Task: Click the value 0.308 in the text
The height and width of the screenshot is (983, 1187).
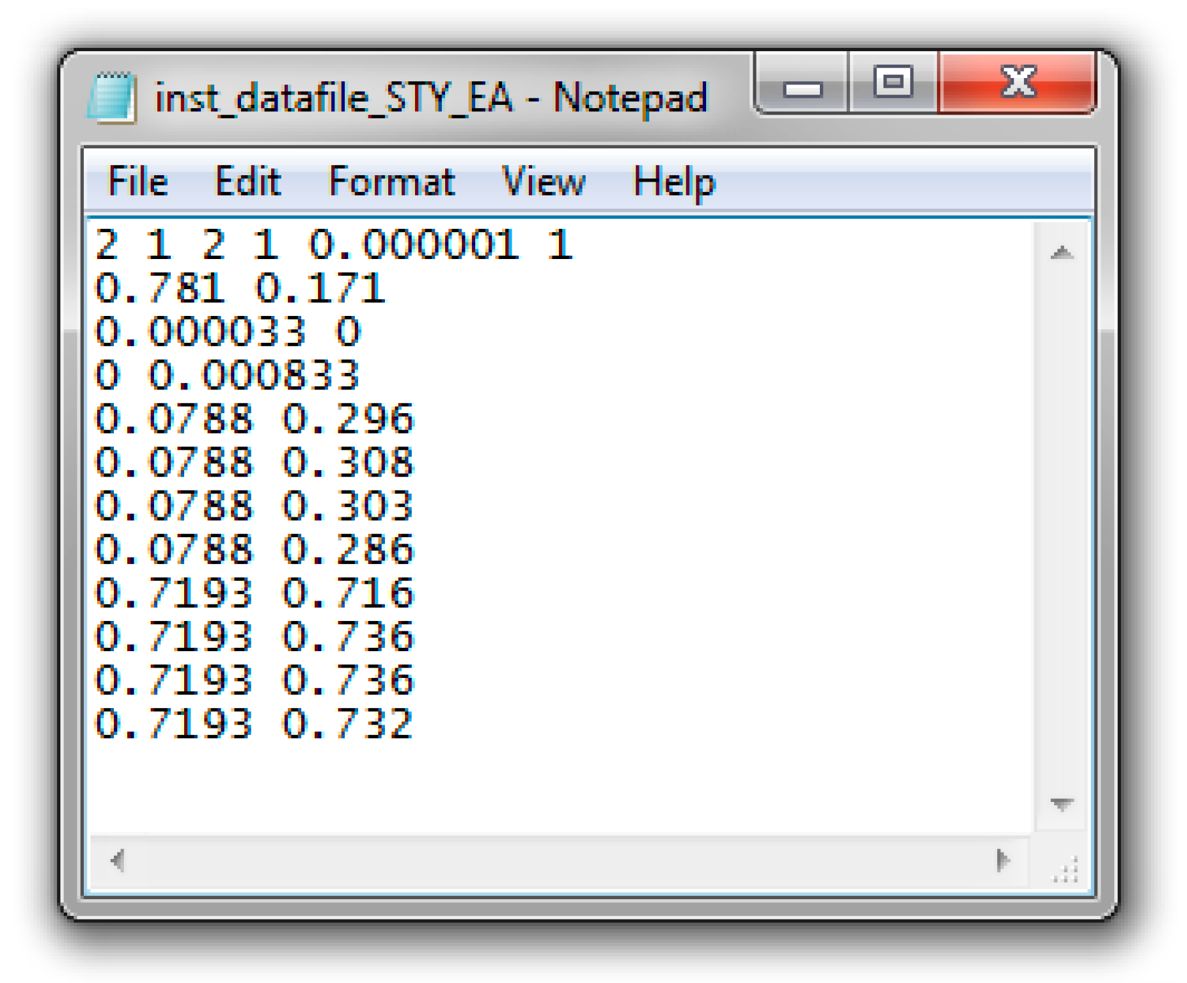Action: 349,462
